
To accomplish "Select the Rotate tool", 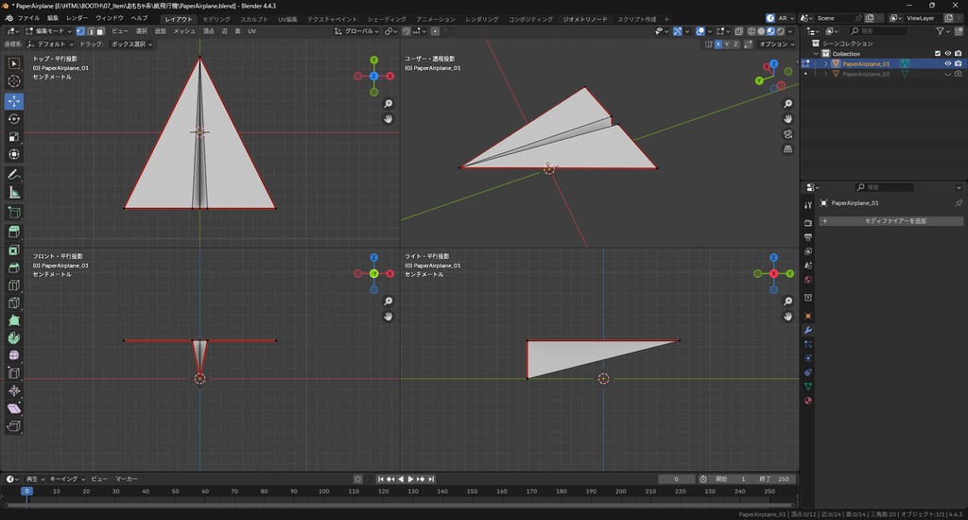I will point(14,119).
